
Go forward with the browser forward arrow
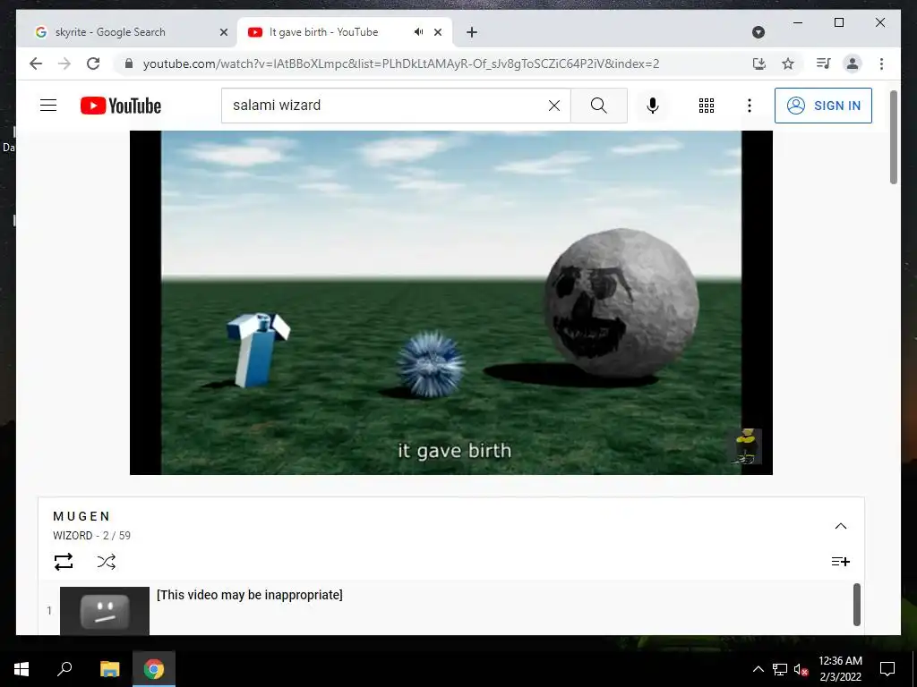pos(64,64)
